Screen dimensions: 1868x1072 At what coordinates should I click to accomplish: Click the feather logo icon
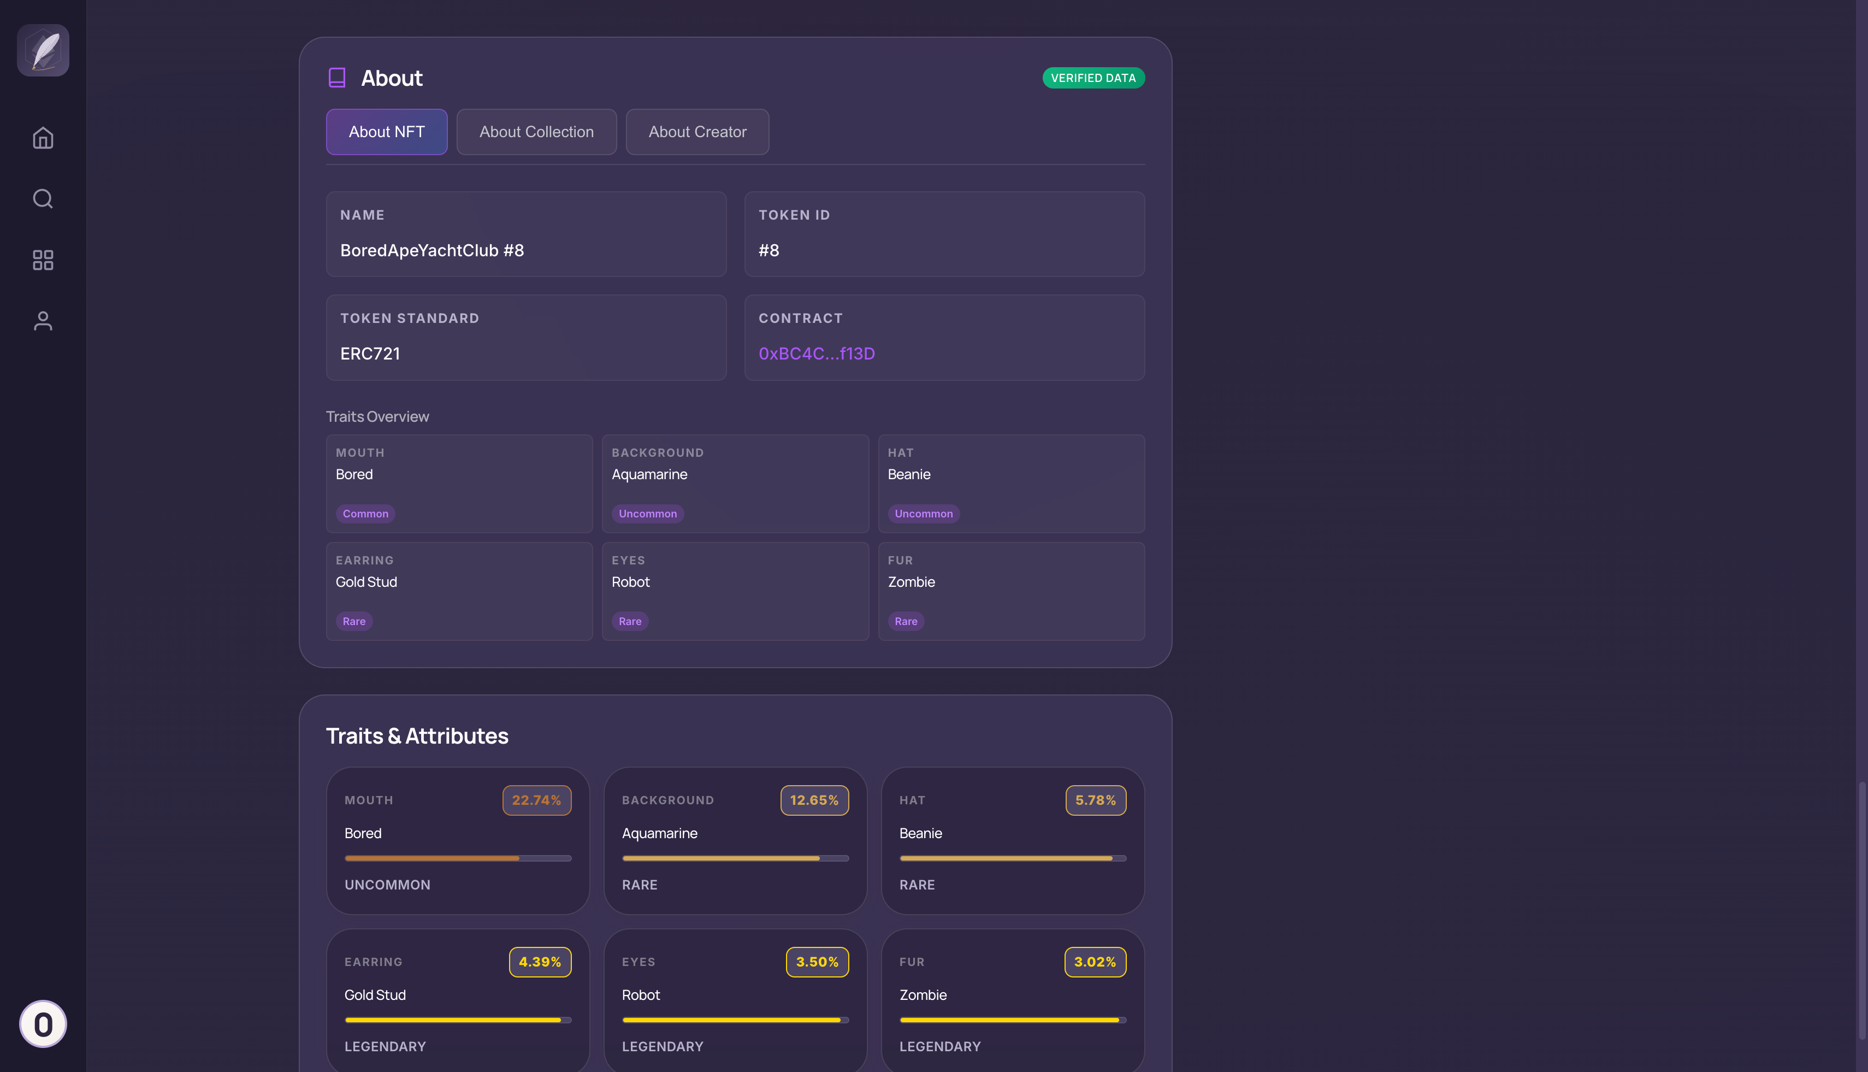(43, 50)
